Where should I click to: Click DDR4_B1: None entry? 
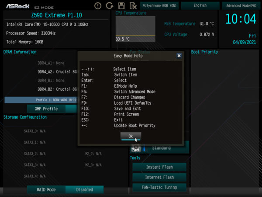pos(51,81)
